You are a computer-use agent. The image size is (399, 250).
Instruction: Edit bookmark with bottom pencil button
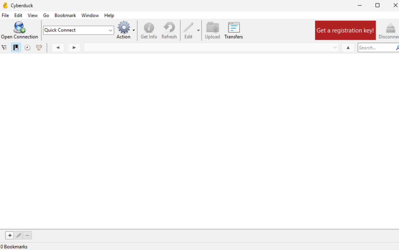[x=19, y=235]
